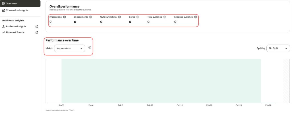Click the Jan 31 axis label
The height and width of the screenshot is (113, 292).
pyautogui.click(x=62, y=105)
